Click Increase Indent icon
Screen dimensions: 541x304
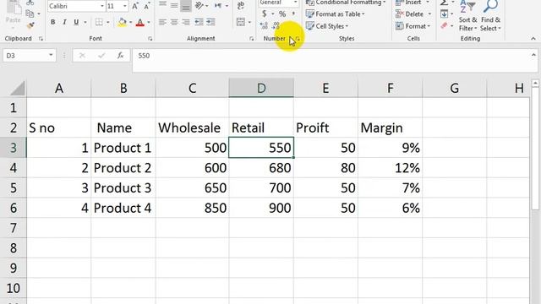(x=210, y=22)
